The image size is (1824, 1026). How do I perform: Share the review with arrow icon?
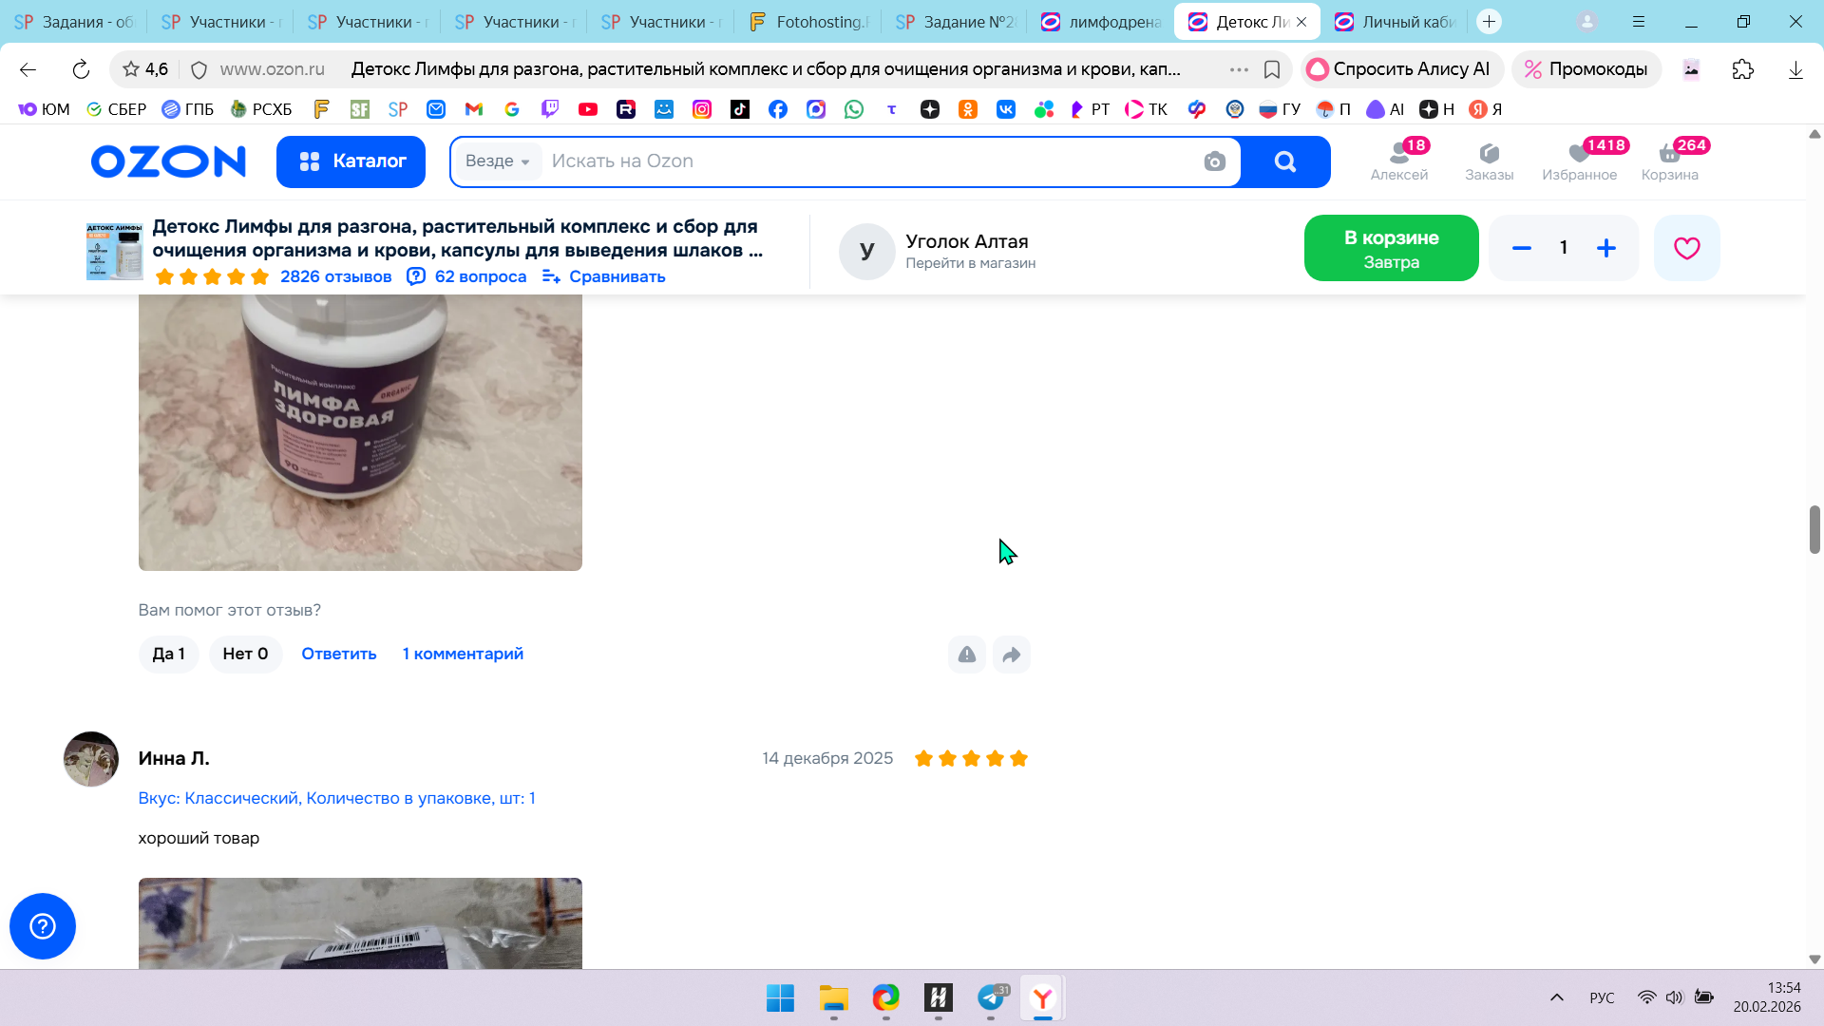tap(1012, 655)
